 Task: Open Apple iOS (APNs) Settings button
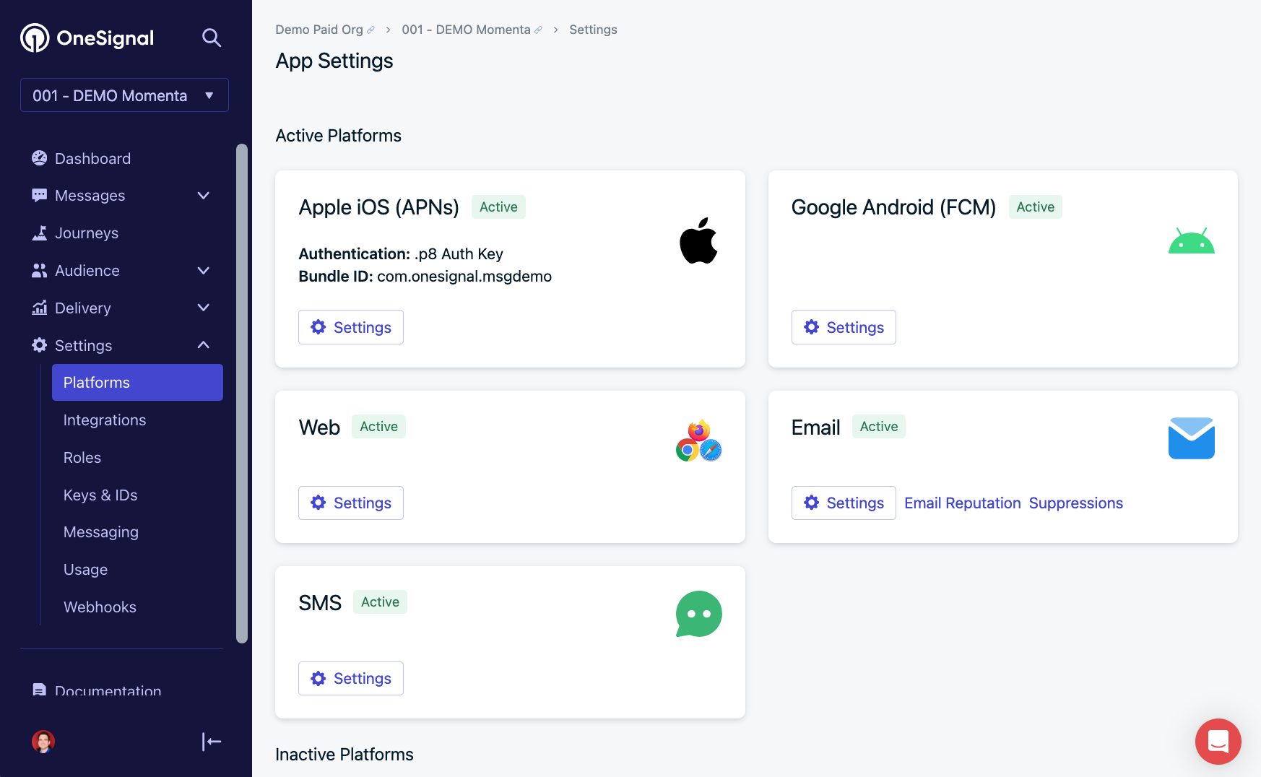coord(351,327)
